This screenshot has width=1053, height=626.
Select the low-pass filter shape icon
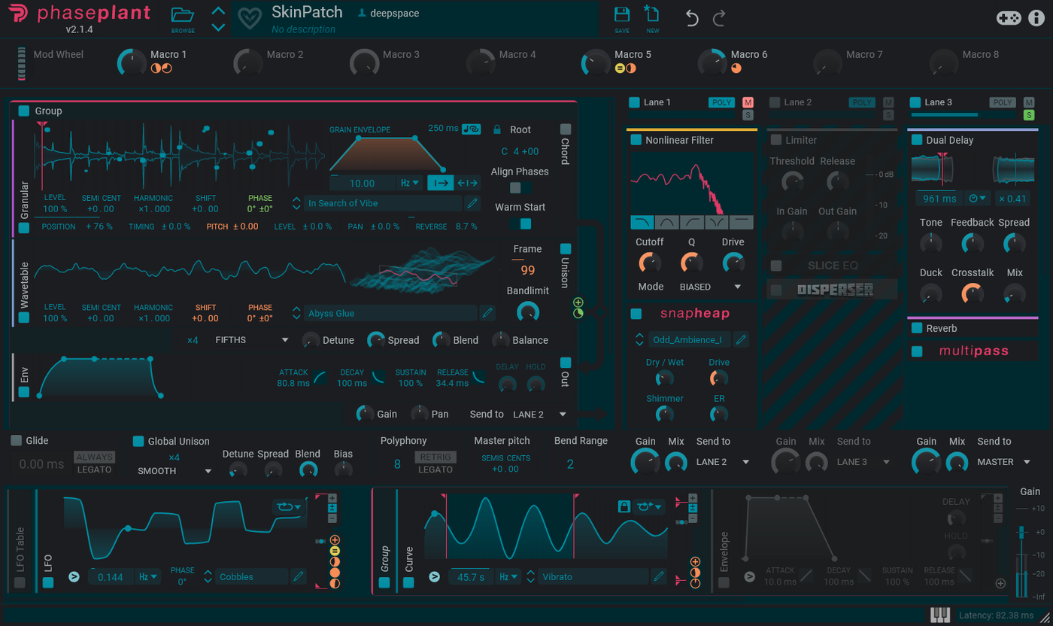[642, 222]
